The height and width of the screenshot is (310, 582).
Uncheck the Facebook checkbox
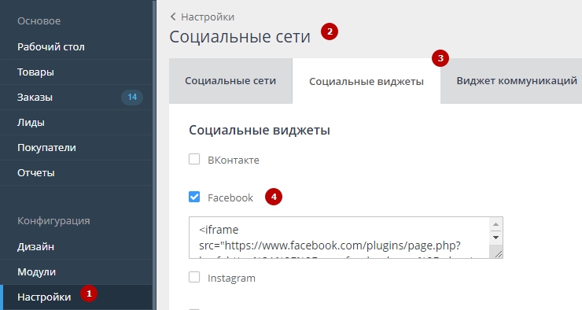(x=194, y=197)
